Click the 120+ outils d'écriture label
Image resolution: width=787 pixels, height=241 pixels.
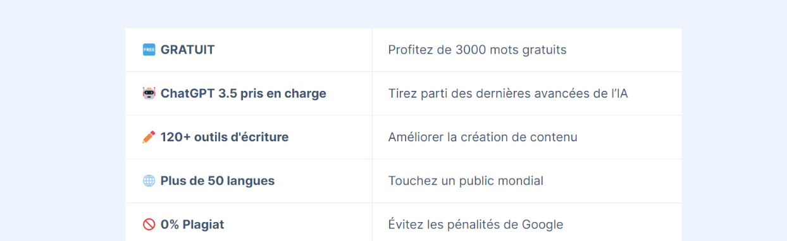click(225, 137)
